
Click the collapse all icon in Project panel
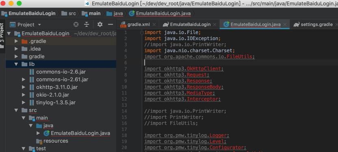point(87,24)
